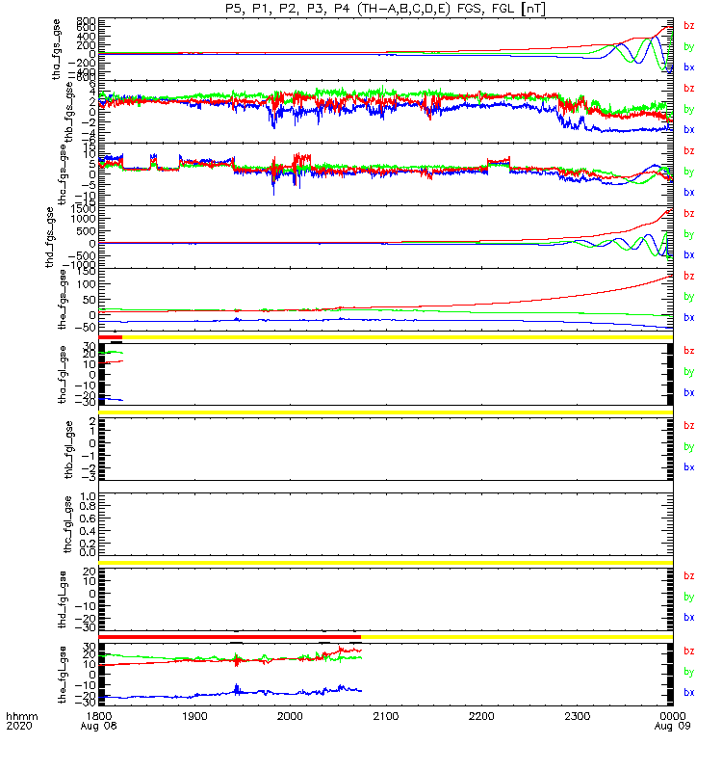This screenshot has width=722, height=771.
Task: Click the 1500 tick on thd_fgs_gse axis
Action: tap(83, 208)
